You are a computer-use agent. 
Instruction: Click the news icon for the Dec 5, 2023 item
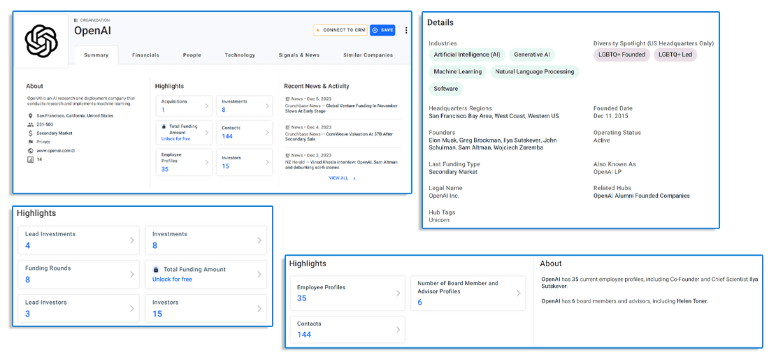(287, 99)
